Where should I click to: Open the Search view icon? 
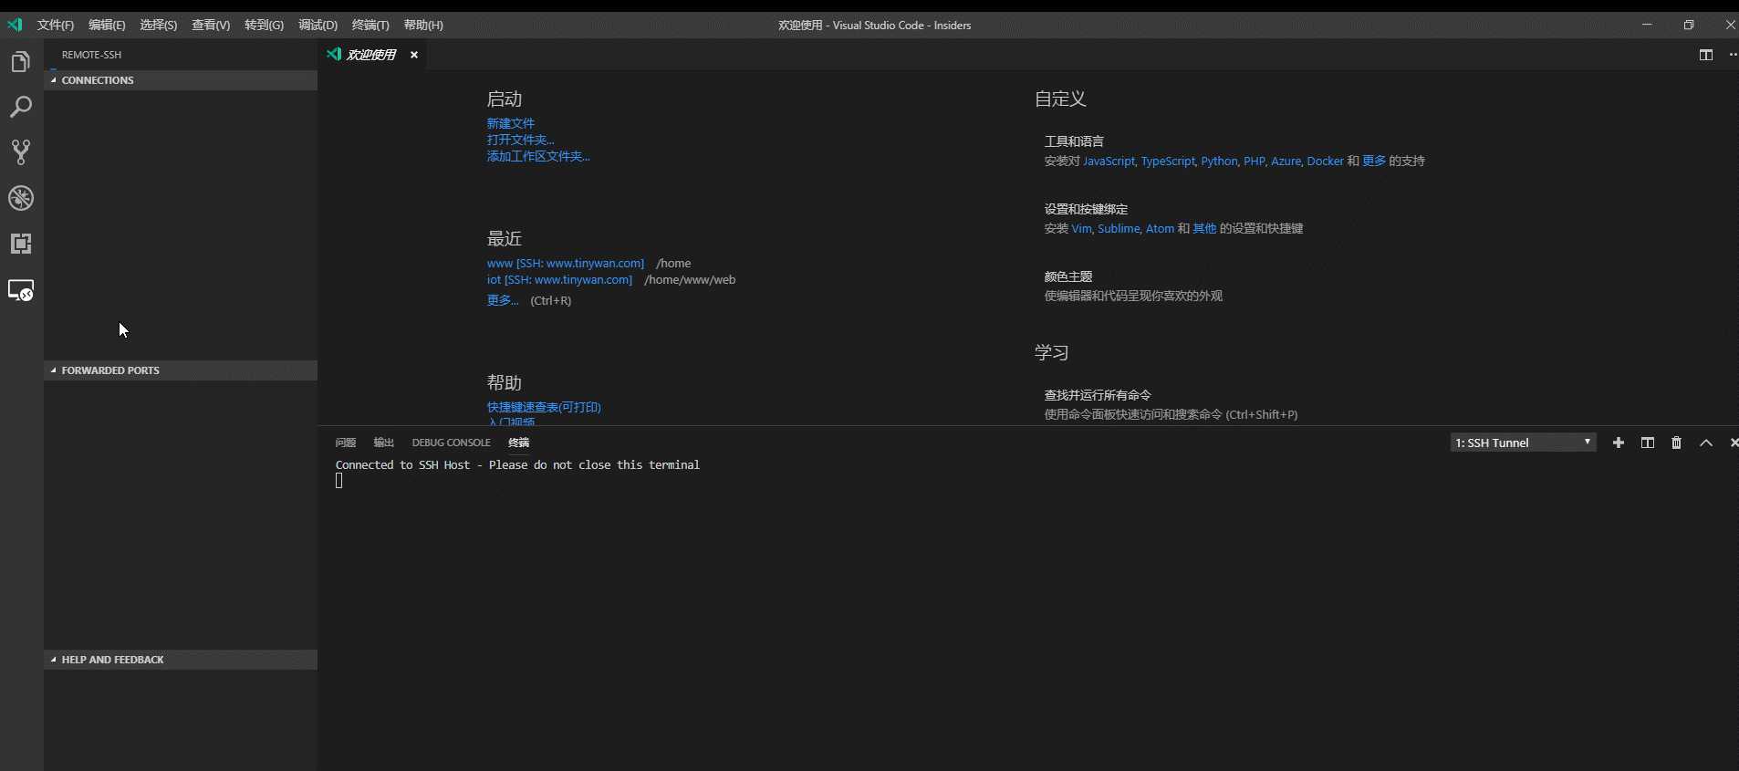click(x=20, y=107)
